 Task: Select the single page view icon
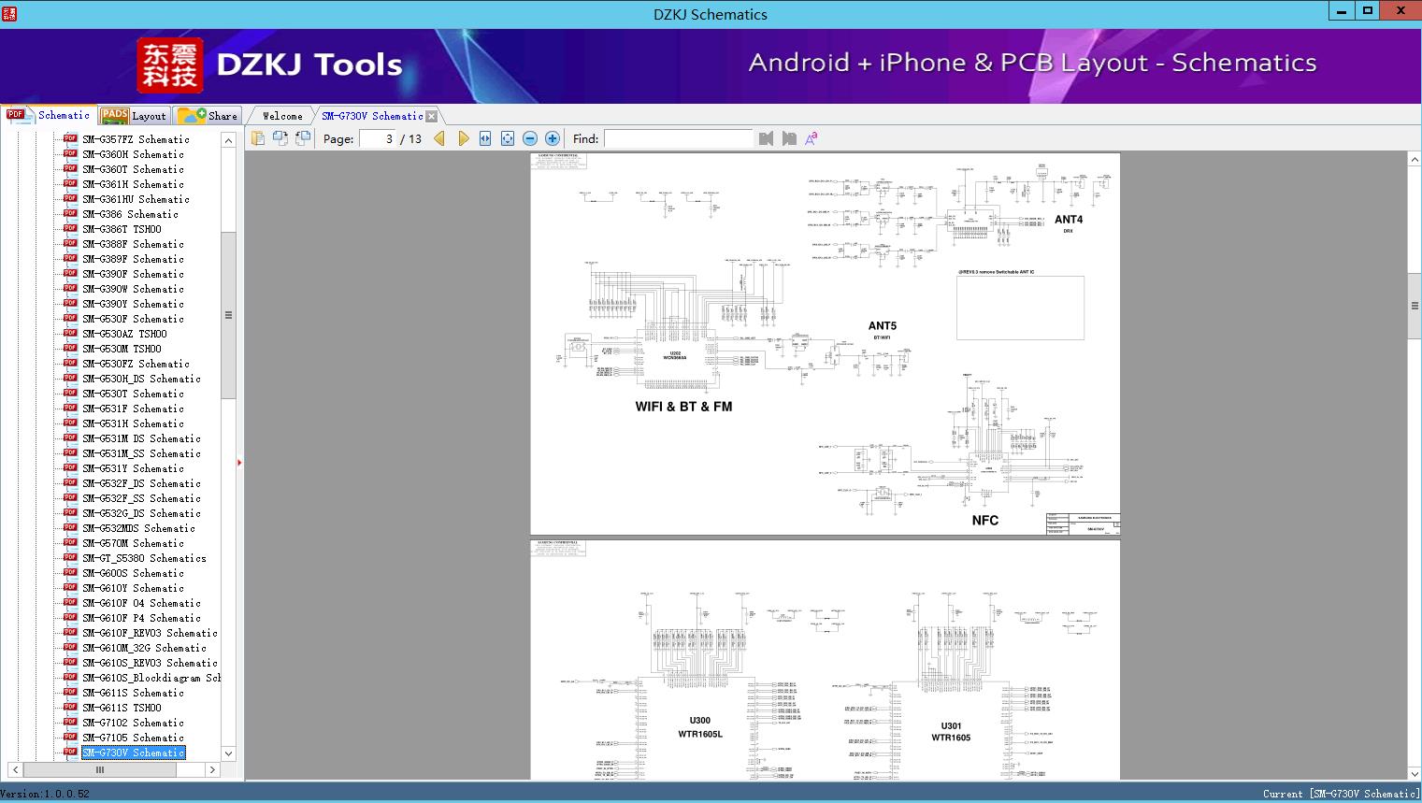point(258,137)
